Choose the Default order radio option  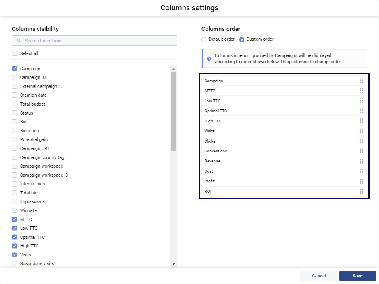coord(204,39)
